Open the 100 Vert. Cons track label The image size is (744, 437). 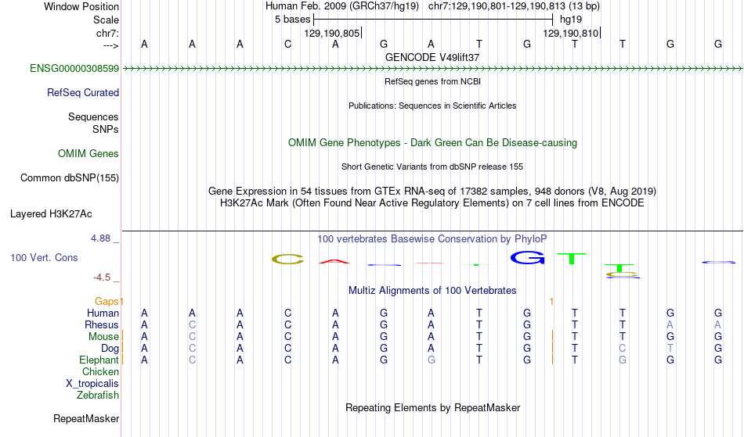tap(44, 258)
